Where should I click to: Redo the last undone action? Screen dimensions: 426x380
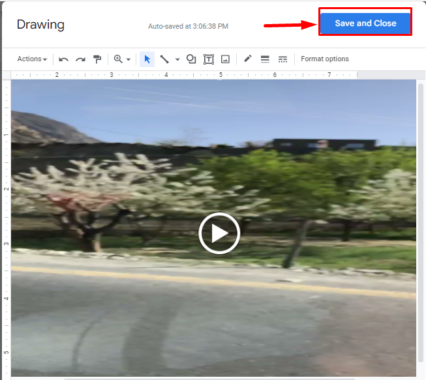(x=80, y=59)
